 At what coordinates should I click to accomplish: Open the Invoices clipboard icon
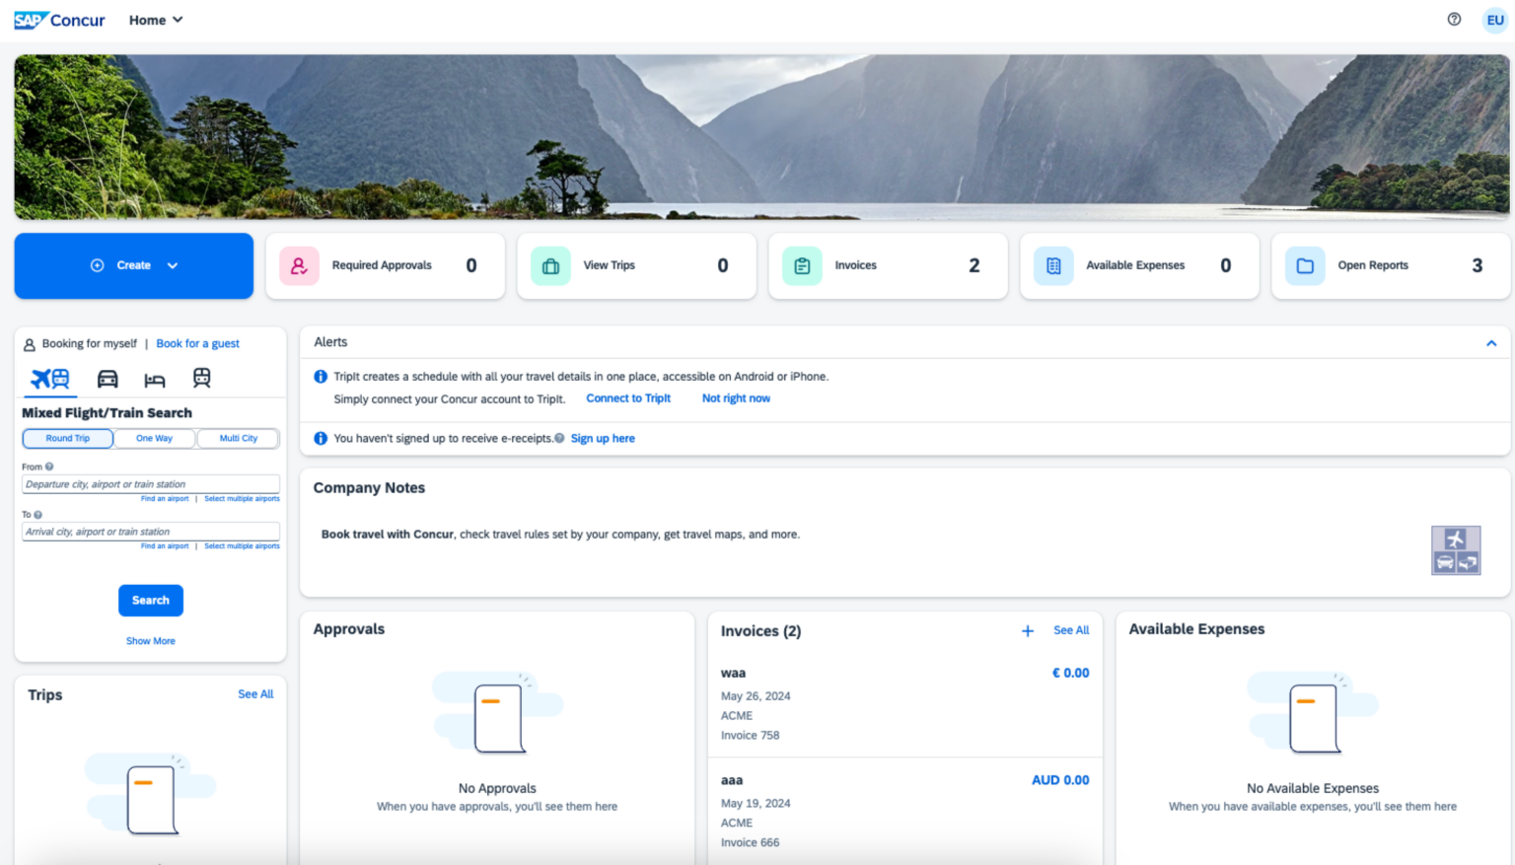click(x=802, y=265)
